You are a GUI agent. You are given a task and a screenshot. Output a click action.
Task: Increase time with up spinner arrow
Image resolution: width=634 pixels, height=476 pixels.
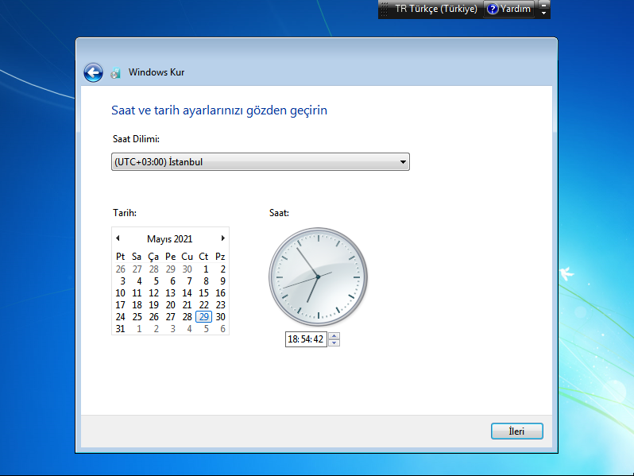point(334,335)
